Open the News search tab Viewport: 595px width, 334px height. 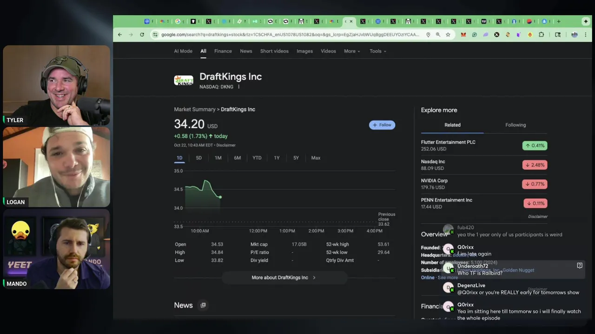tap(246, 51)
